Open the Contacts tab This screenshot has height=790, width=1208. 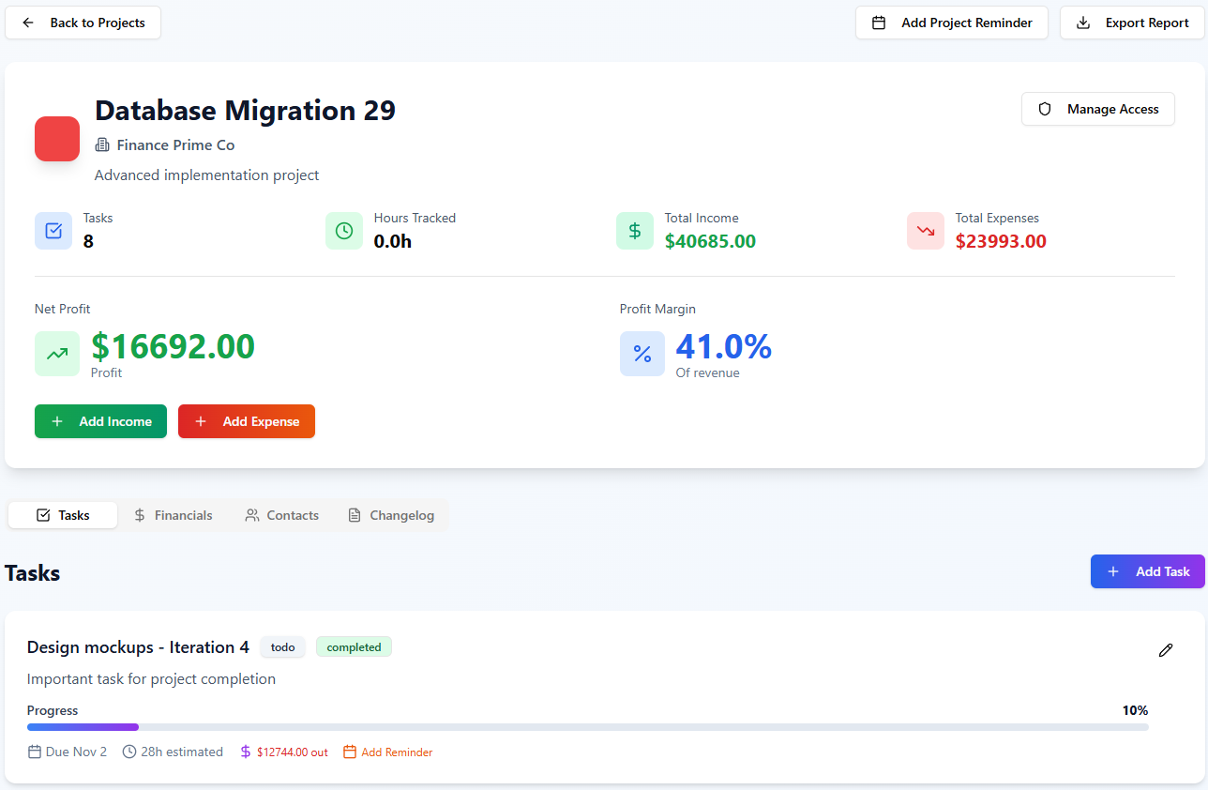[x=282, y=515]
